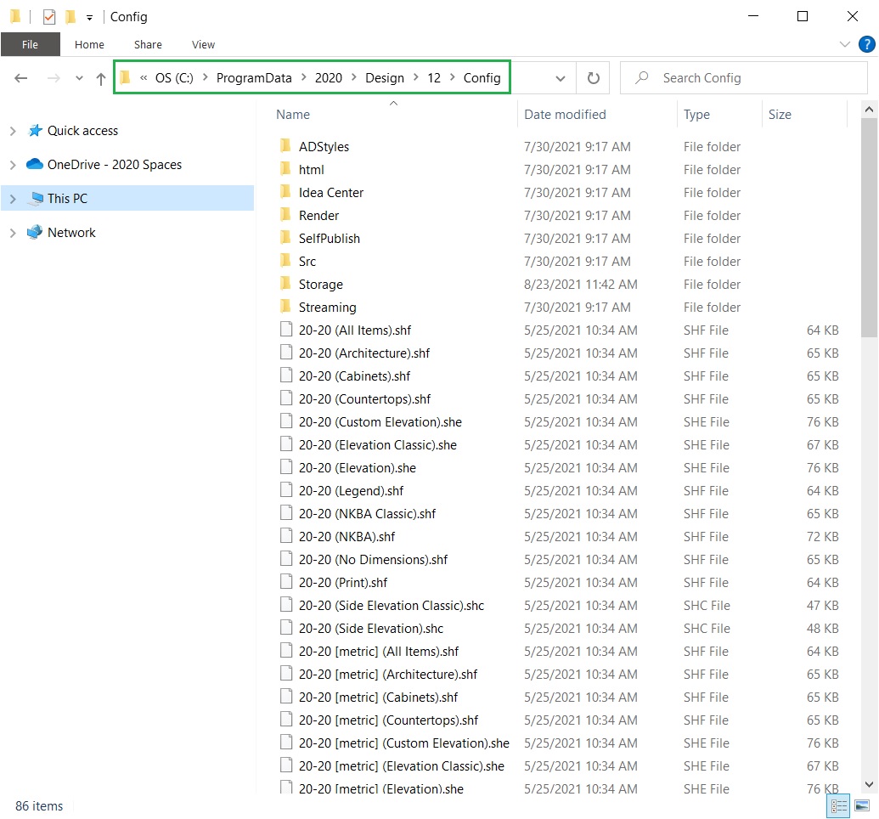Click Design in the address path

[x=385, y=78]
